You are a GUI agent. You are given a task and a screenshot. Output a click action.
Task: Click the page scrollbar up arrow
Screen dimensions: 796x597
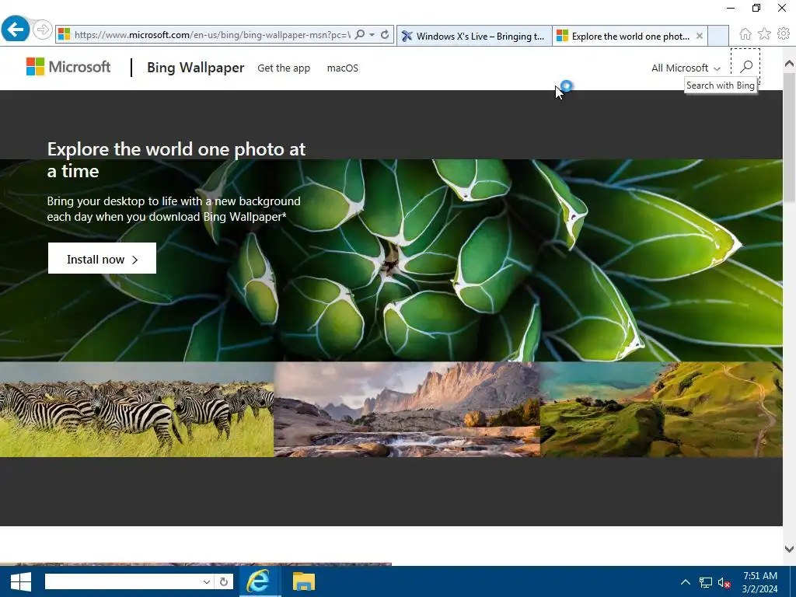789,64
